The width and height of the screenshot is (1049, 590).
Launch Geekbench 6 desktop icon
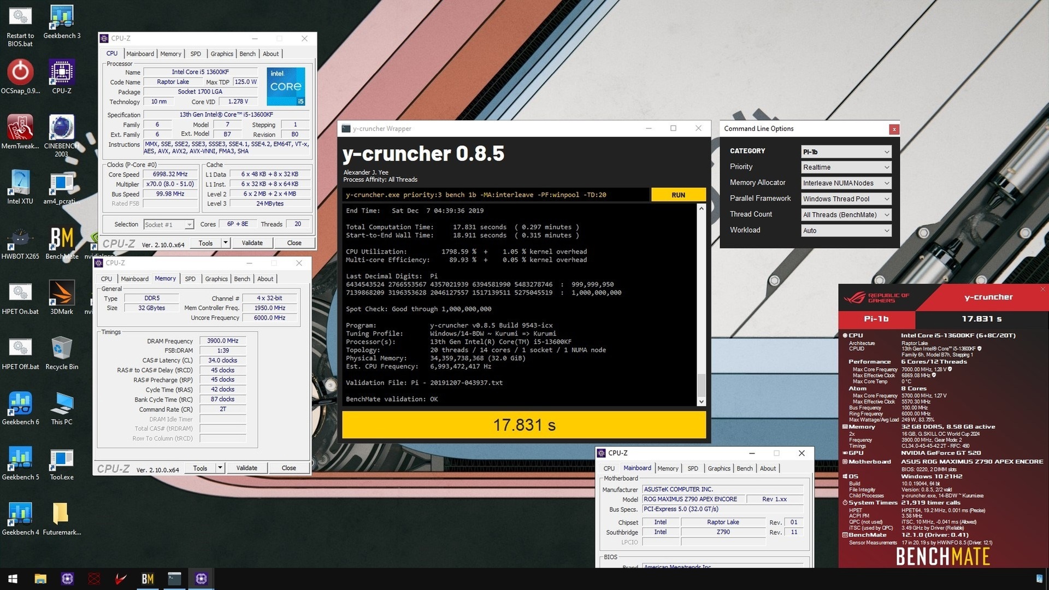coord(20,408)
